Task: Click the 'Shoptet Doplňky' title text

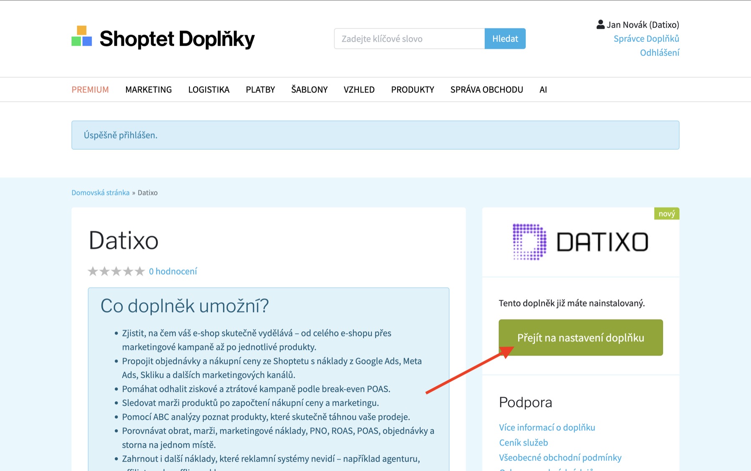Action: coord(177,39)
